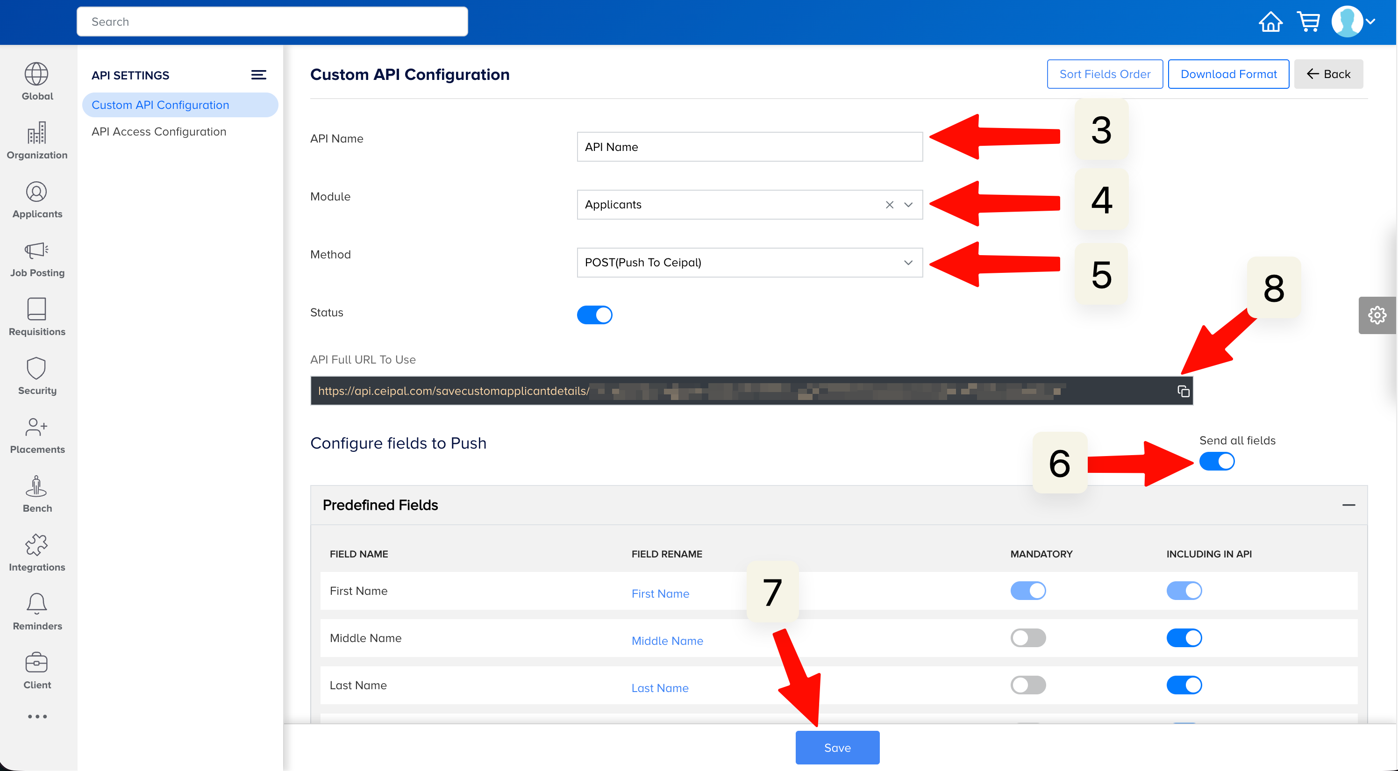Open the Module dropdown chevron
The width and height of the screenshot is (1398, 771).
pos(908,205)
